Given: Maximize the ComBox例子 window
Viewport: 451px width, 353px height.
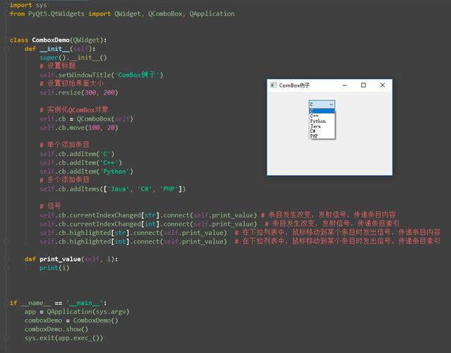Looking at the screenshot, I should (363, 85).
